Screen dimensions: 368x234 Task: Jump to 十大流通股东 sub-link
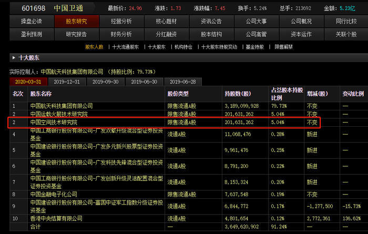point(125,47)
